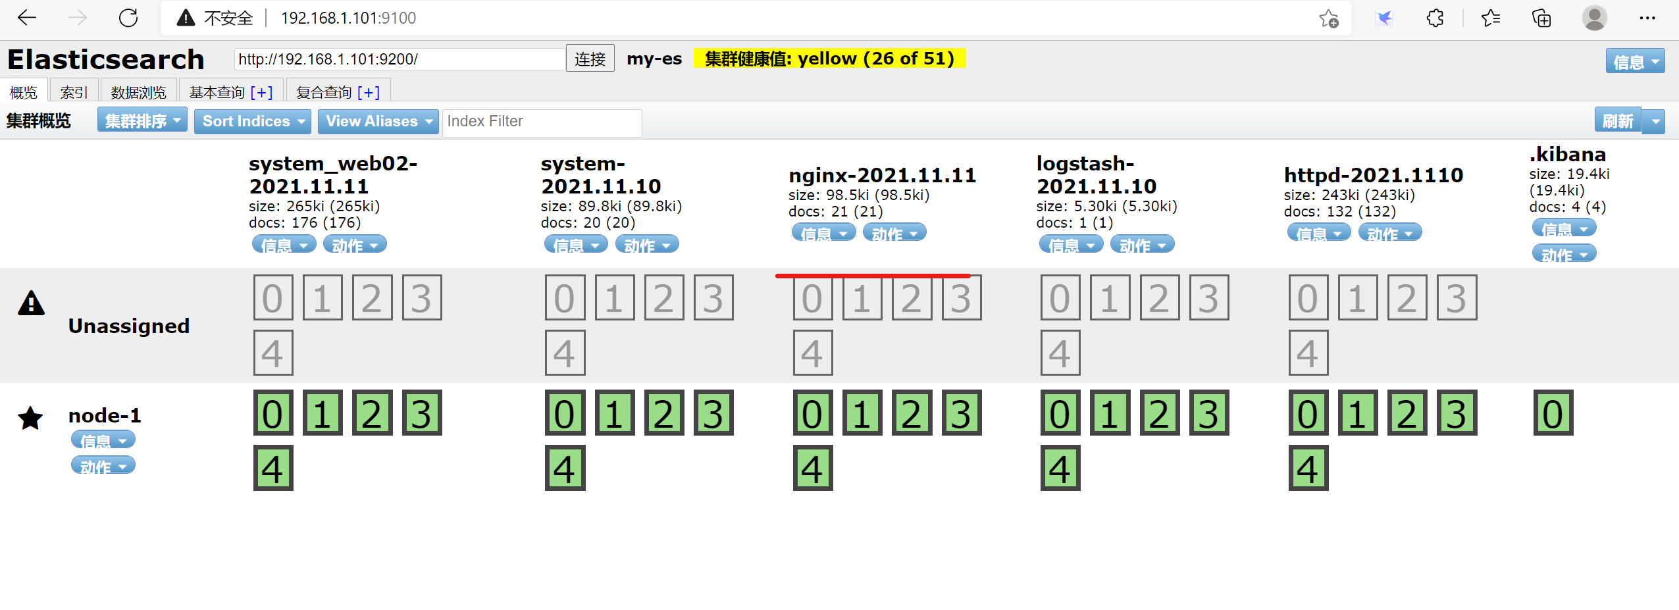
Task: Switch to the 概览 tab
Action: pyautogui.click(x=24, y=91)
